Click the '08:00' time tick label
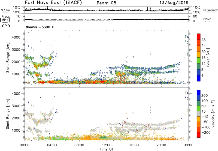The image size is (218, 151). click(79, 145)
